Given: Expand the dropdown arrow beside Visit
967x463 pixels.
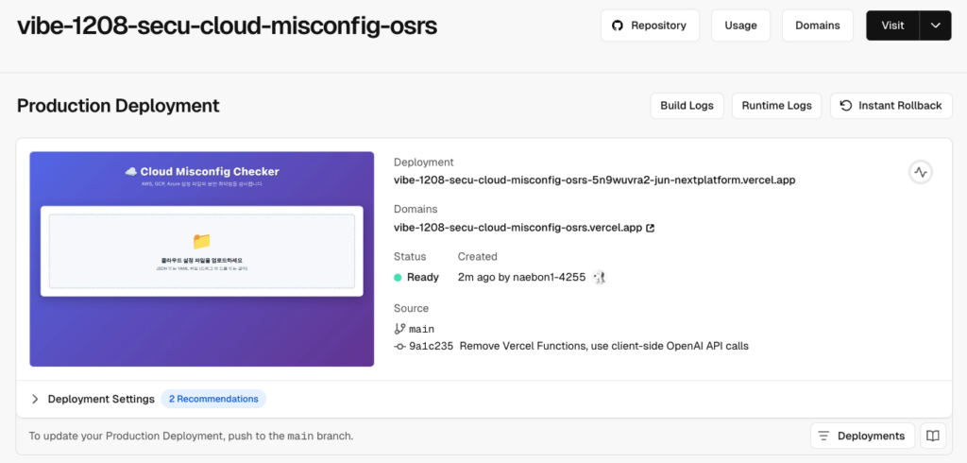Looking at the screenshot, I should point(935,26).
